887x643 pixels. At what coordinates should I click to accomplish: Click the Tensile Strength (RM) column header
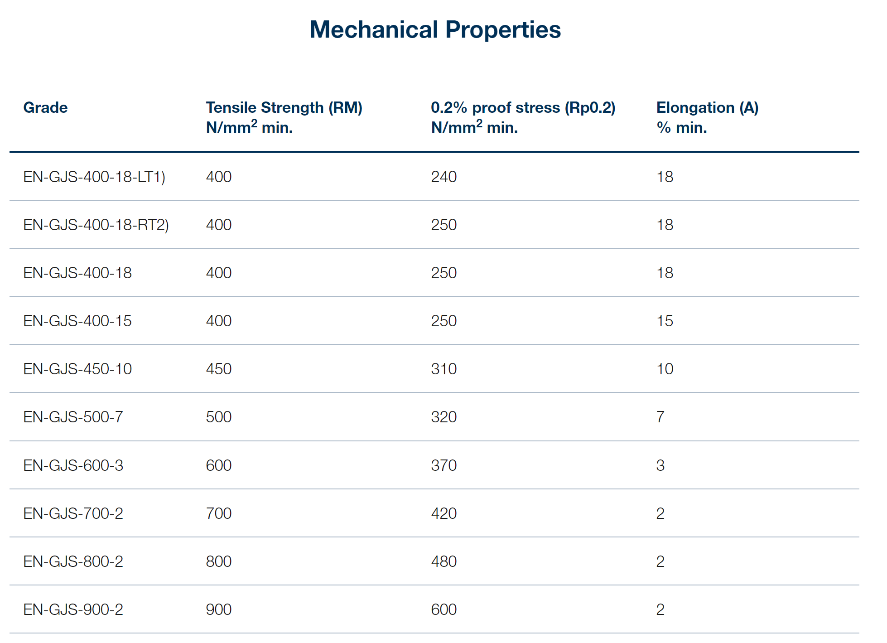click(284, 117)
